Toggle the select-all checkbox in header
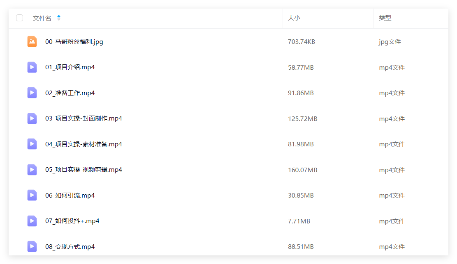 19,18
